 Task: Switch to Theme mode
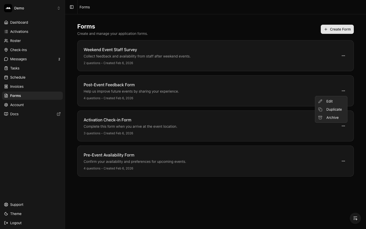click(x=16, y=214)
